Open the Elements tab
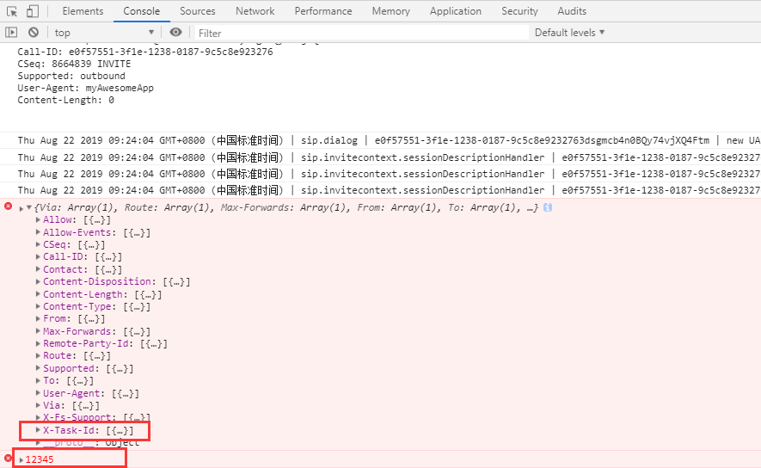The width and height of the screenshot is (761, 468). click(x=83, y=10)
